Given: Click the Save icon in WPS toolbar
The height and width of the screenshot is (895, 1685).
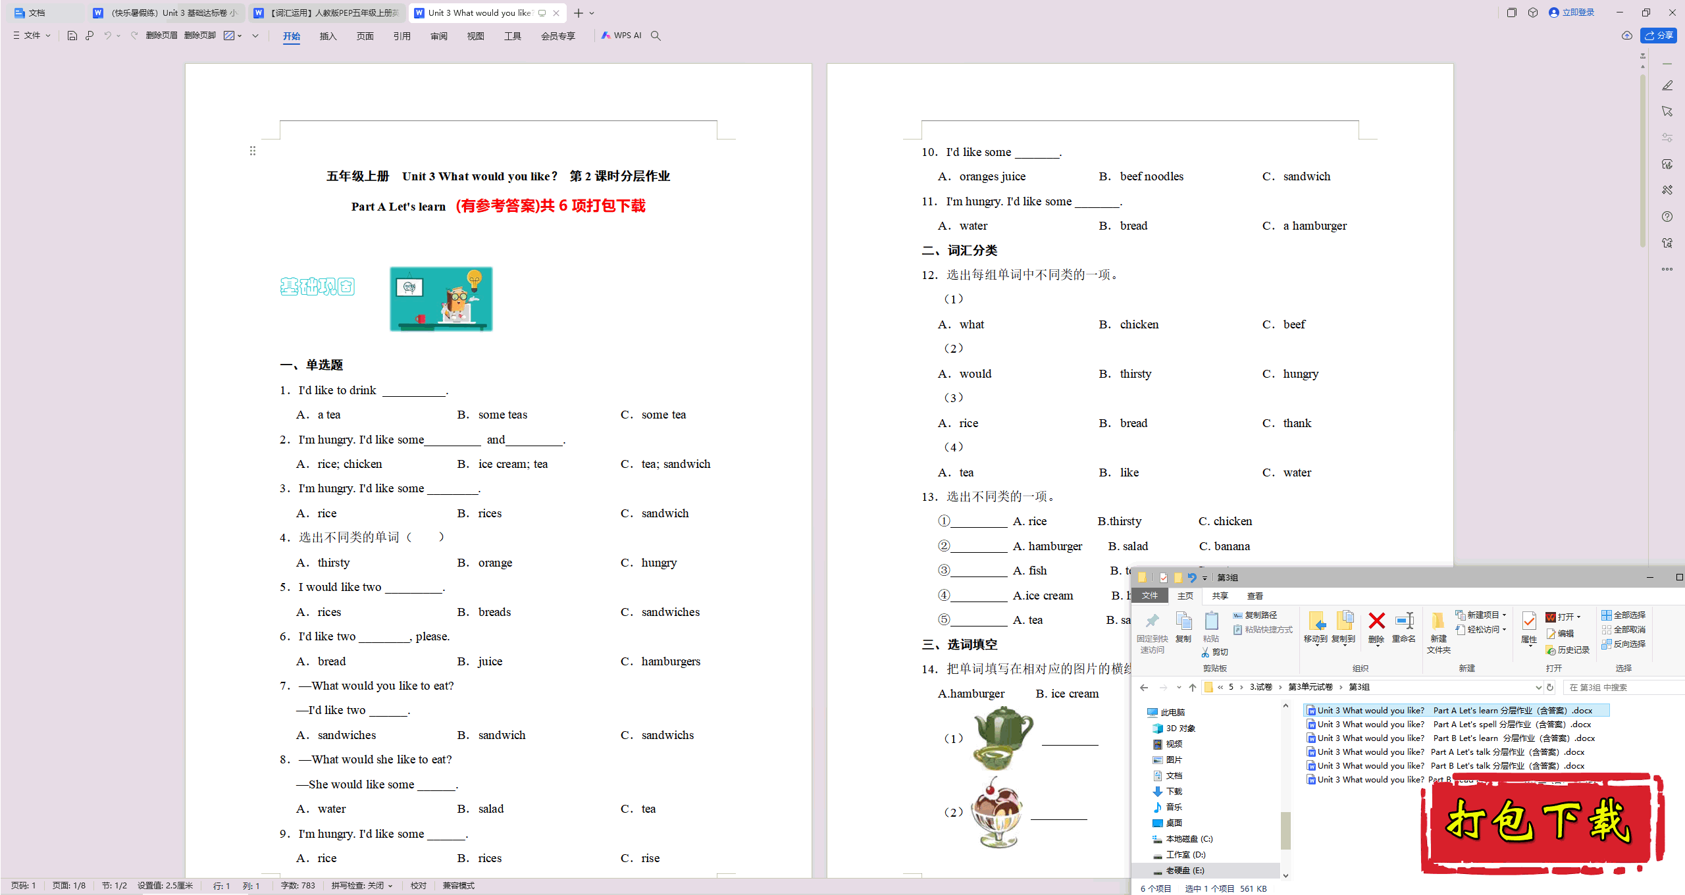Looking at the screenshot, I should coord(72,36).
